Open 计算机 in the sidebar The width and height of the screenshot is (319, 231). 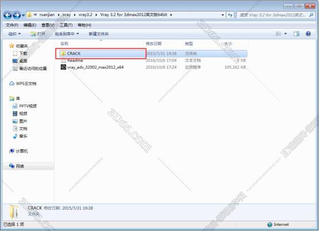pyautogui.click(x=18, y=151)
